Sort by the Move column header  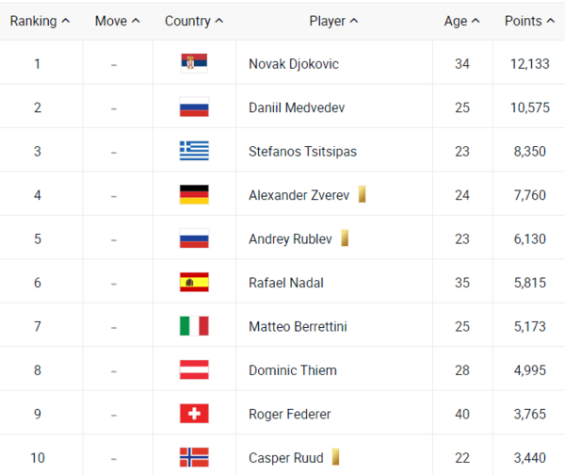[x=117, y=21]
